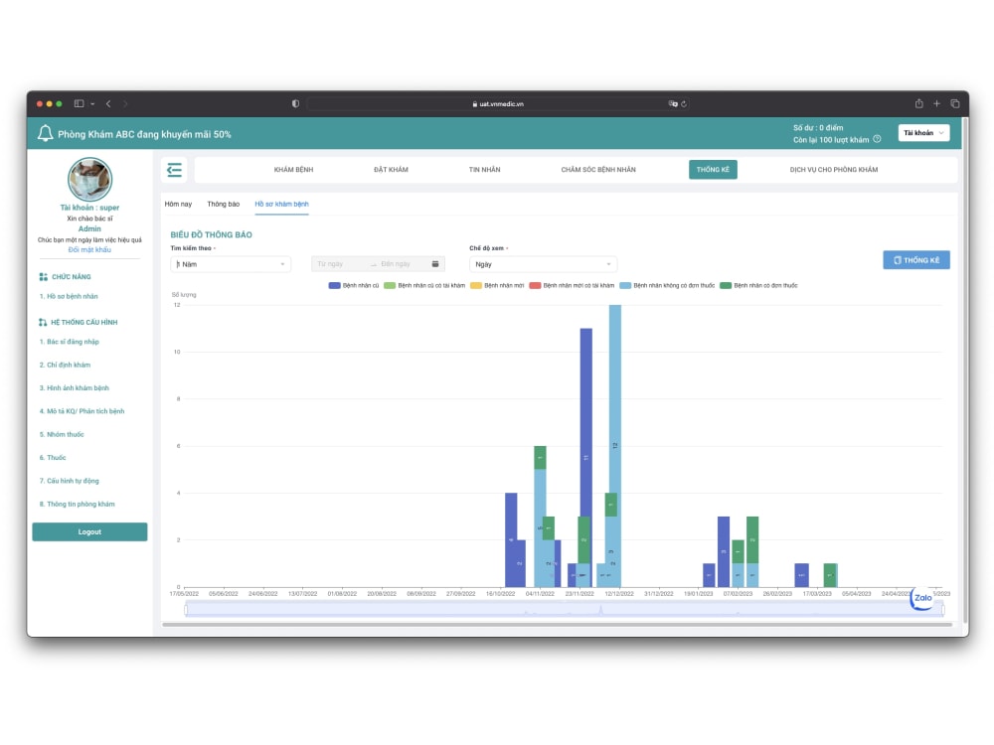994x745 pixels.
Task: Toggle Bệnh nhân cũ legend series
Action: click(x=353, y=286)
